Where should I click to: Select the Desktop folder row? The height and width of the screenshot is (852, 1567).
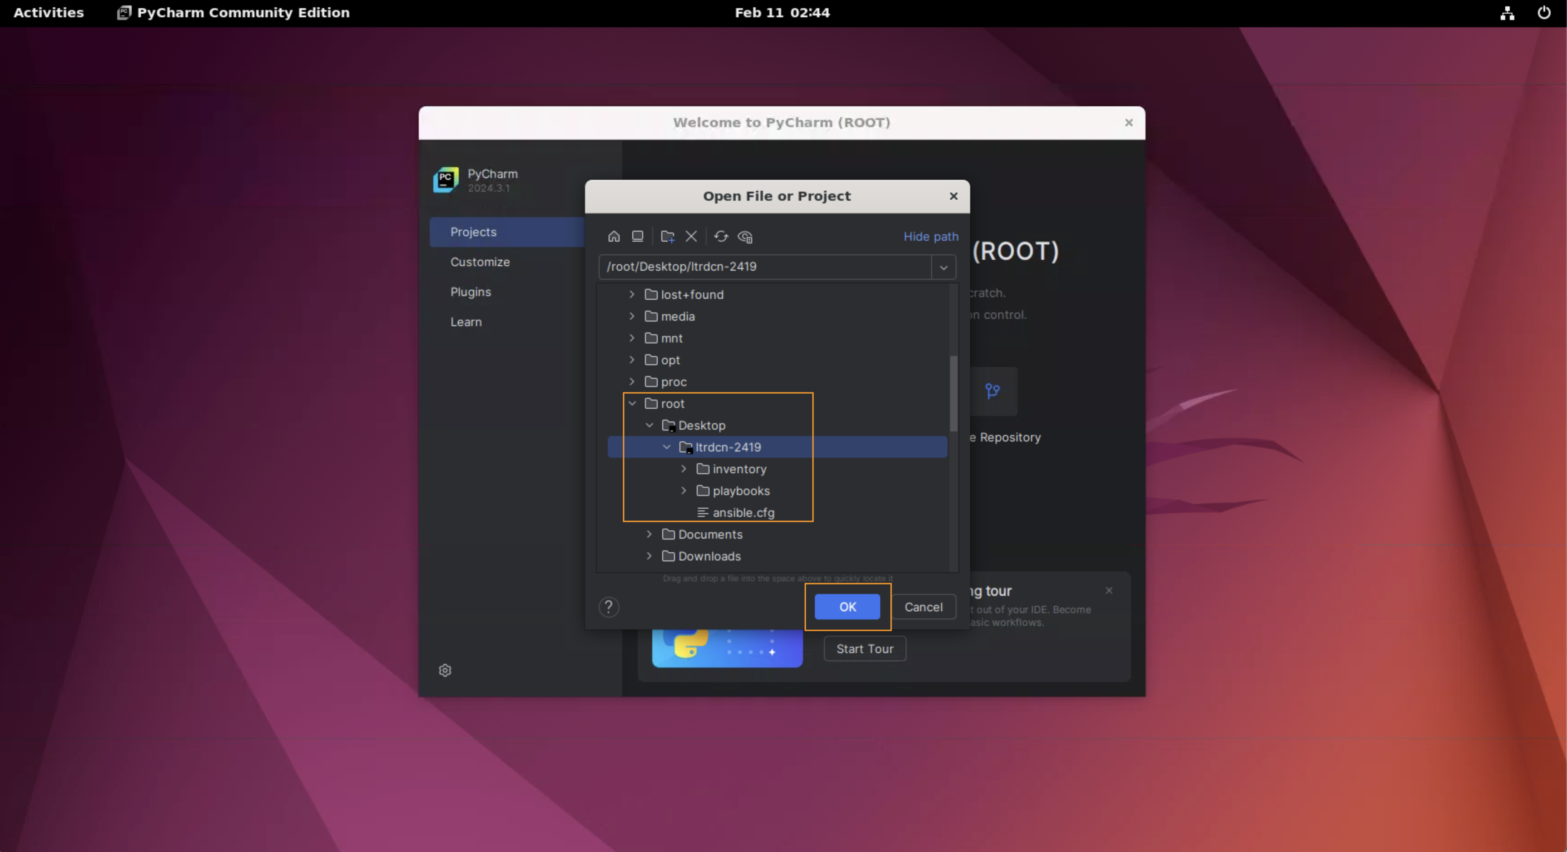pyautogui.click(x=778, y=426)
